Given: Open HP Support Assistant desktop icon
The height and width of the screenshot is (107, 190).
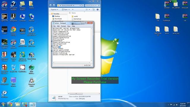Looking at the screenshot, I should coord(13,6).
